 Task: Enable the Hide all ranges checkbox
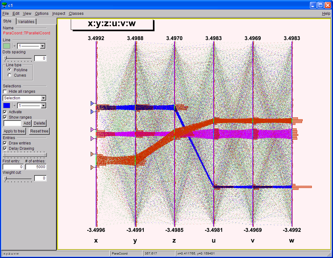click(5, 91)
